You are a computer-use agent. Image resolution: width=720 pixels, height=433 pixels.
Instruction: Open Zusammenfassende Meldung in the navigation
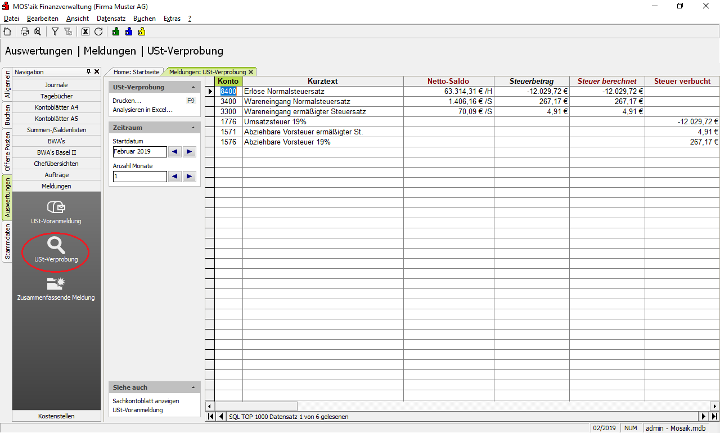tap(56, 288)
